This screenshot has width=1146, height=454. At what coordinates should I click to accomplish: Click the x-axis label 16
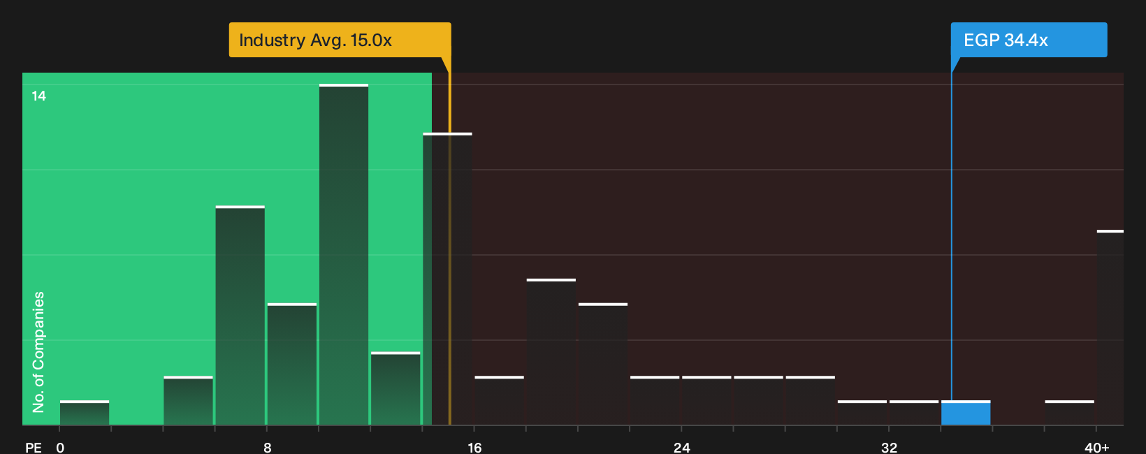[474, 447]
